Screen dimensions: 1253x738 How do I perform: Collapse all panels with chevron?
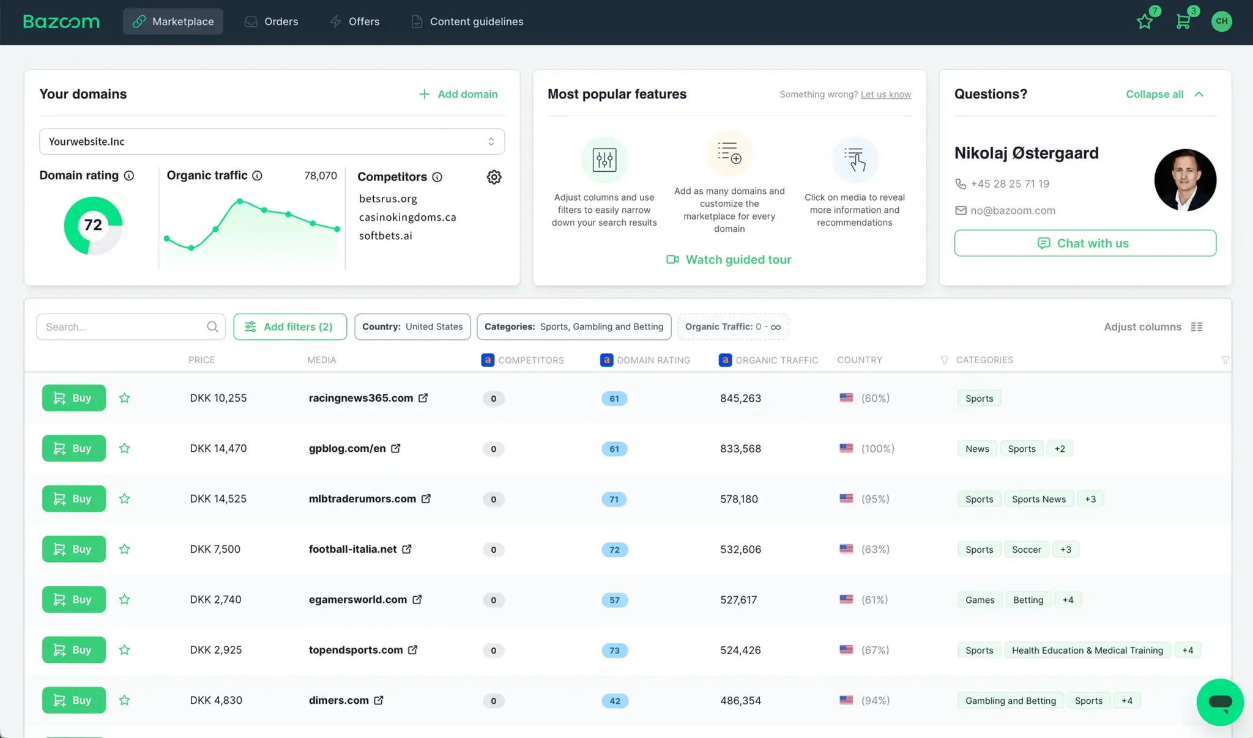1199,94
